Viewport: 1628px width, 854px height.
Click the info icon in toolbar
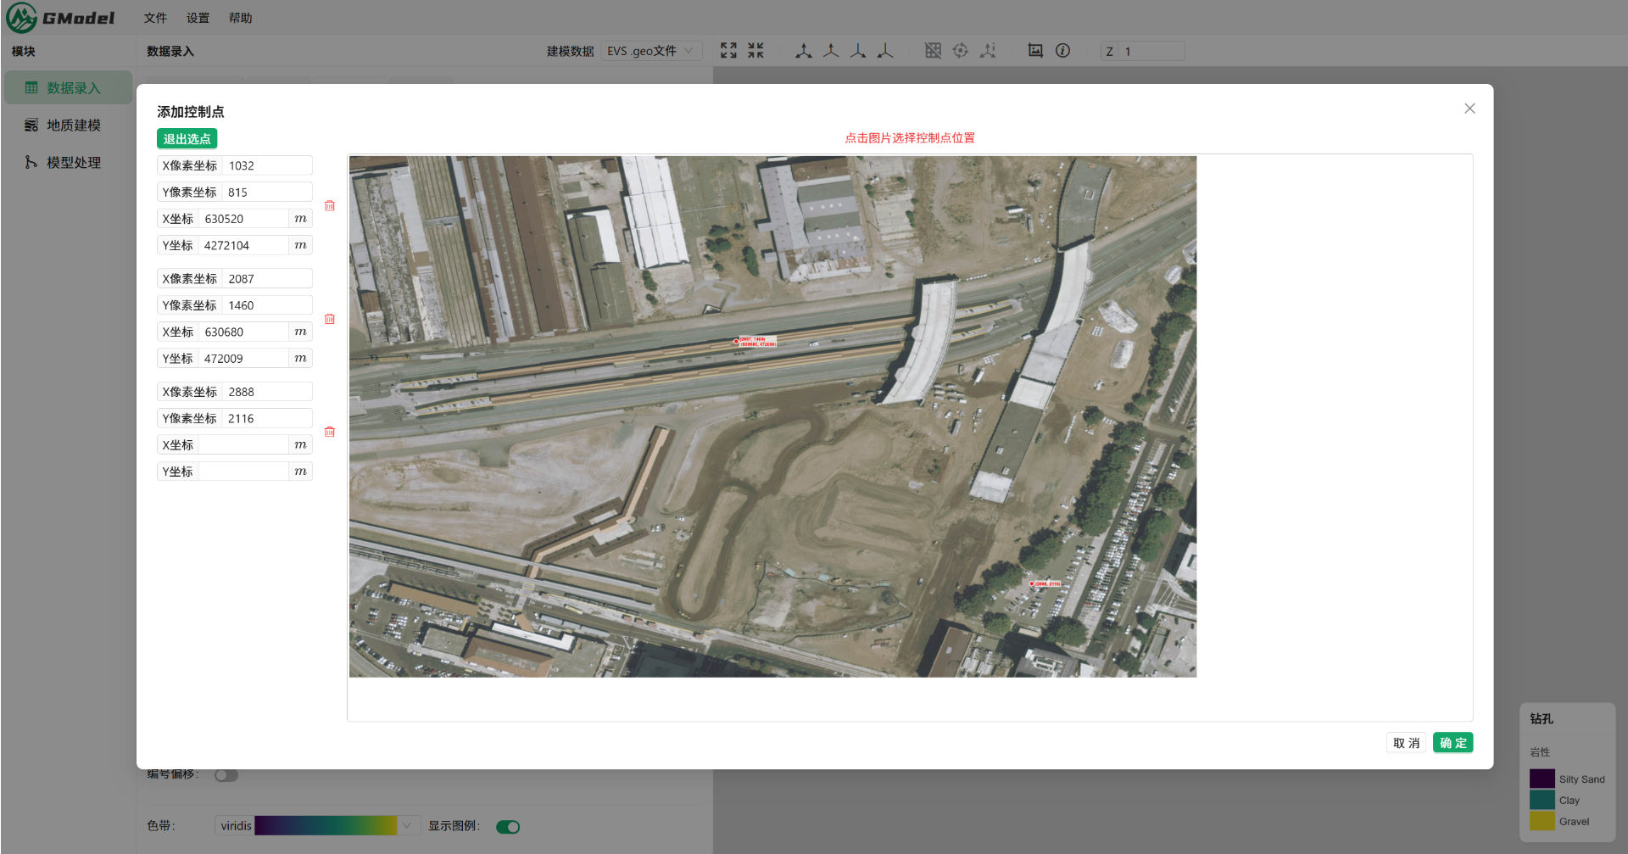(1062, 51)
